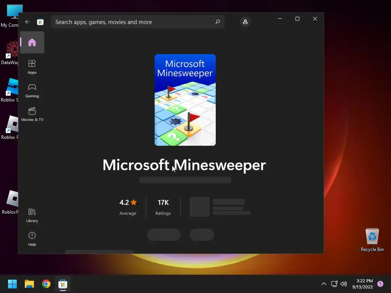Open the volume speaker tray icon

click(x=344, y=284)
